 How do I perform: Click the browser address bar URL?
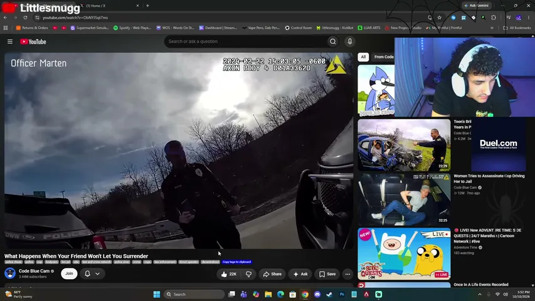click(x=75, y=18)
